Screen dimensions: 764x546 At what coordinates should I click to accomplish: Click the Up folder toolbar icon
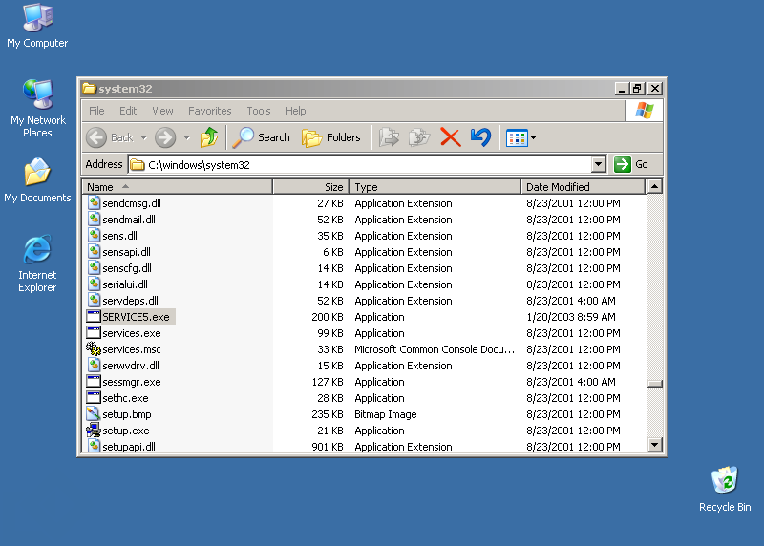[x=209, y=137]
